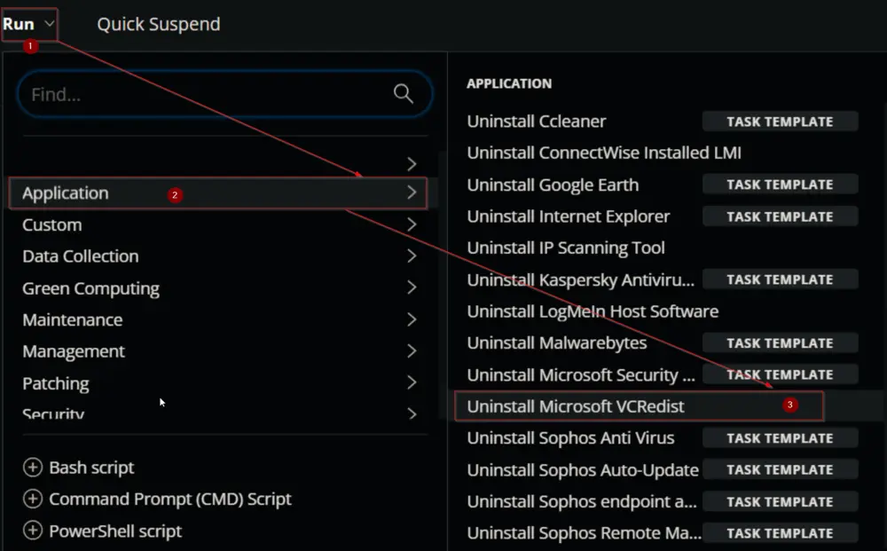Expand the Data Collection chevron
887x551 pixels.
(x=412, y=256)
